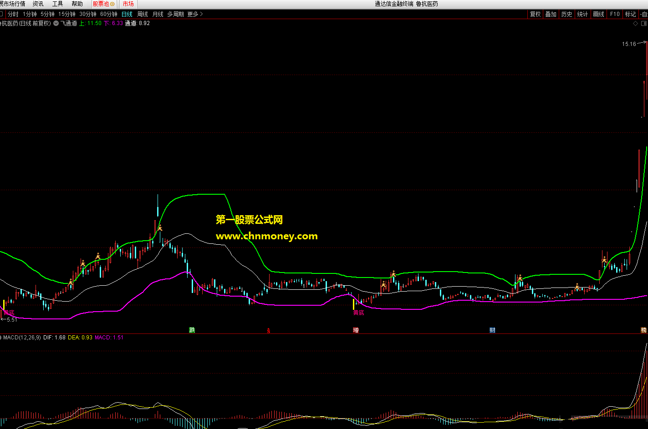Image resolution: width=648 pixels, height=429 pixels.
Task: Click the magenta MACD: 1.51 value
Action: 109,338
